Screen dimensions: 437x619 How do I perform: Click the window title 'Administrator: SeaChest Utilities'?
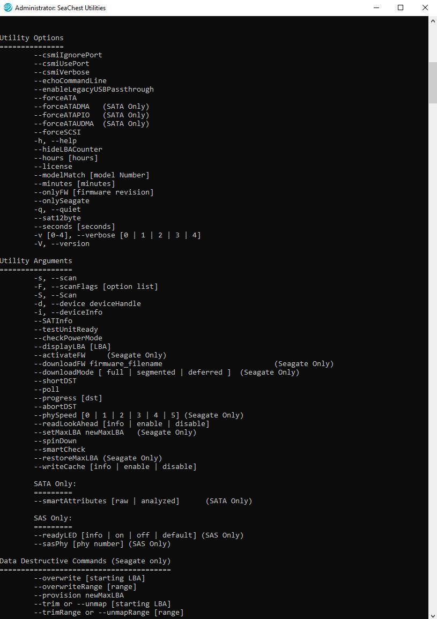click(x=60, y=8)
